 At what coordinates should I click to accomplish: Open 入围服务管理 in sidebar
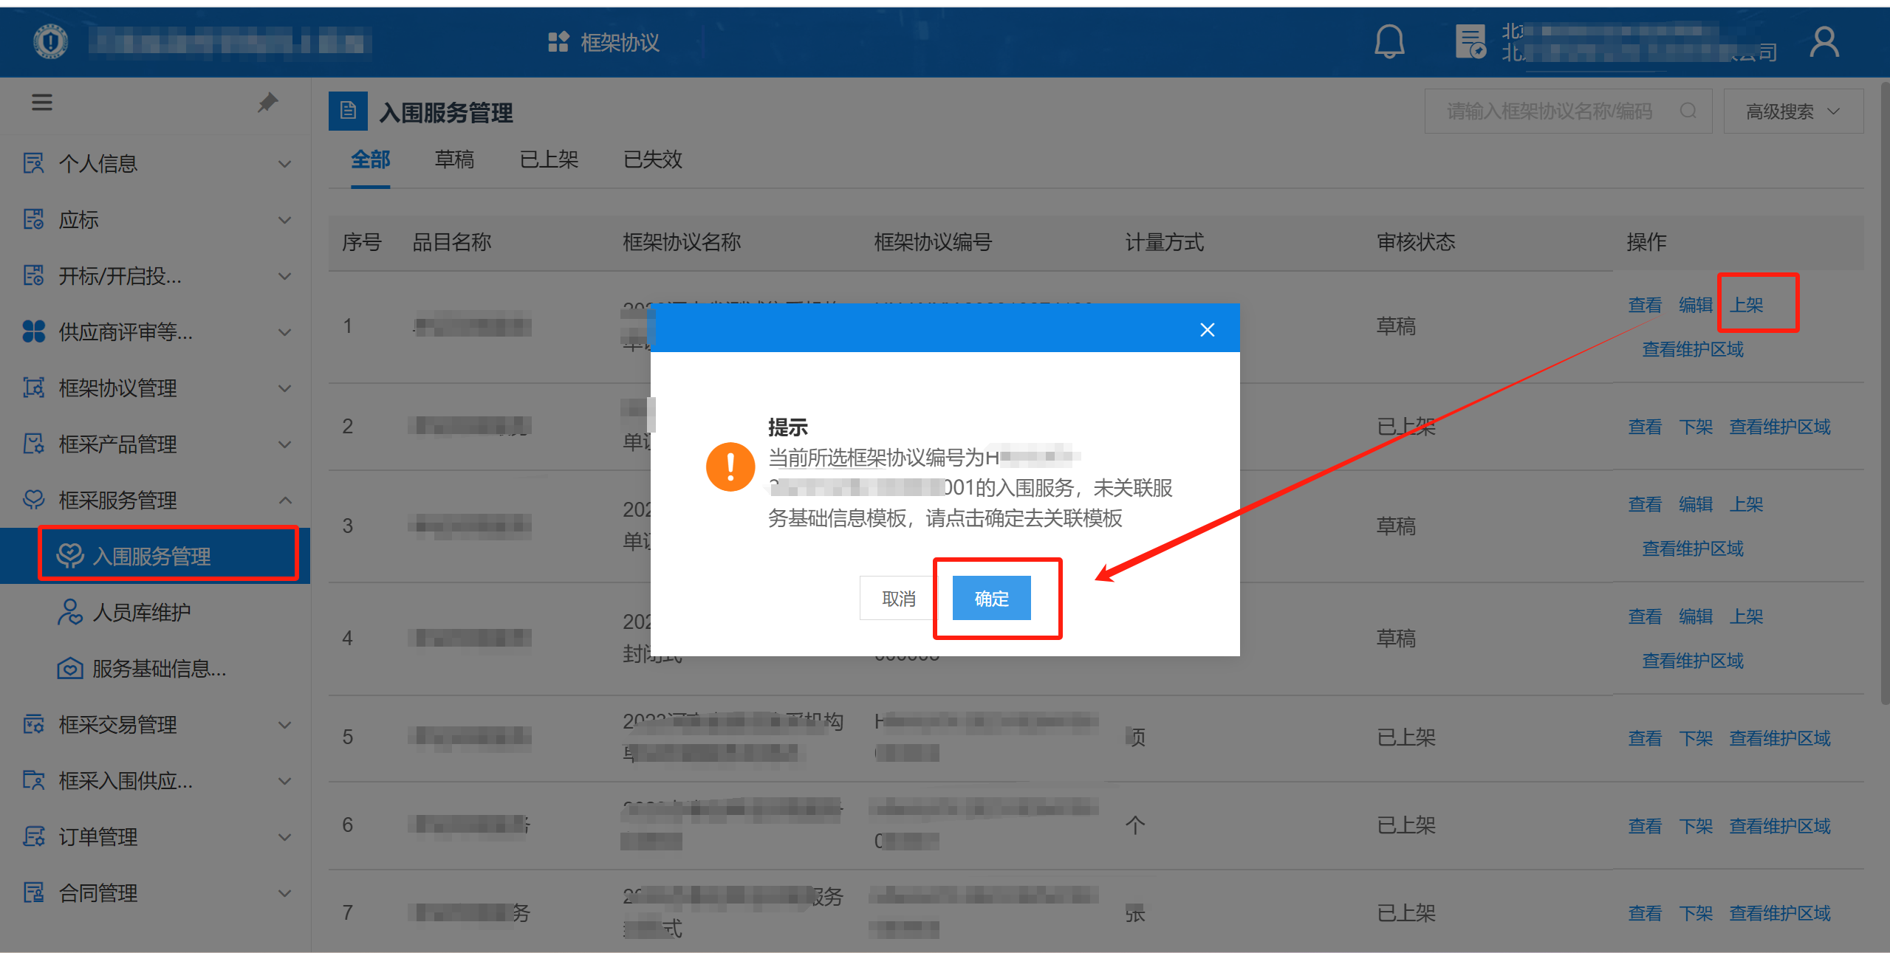pyautogui.click(x=155, y=555)
